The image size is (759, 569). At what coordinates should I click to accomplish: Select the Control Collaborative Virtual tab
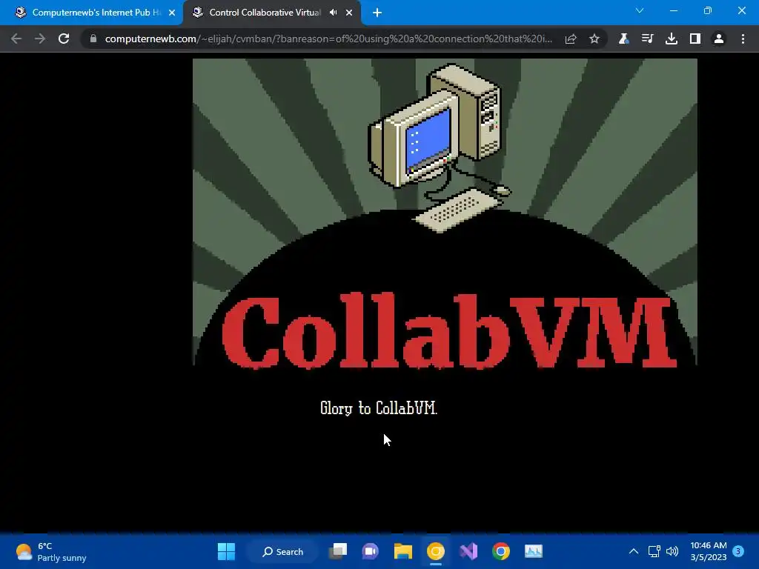265,13
